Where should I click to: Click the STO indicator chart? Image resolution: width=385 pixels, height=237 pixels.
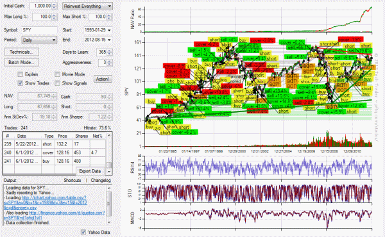(x=259, y=193)
